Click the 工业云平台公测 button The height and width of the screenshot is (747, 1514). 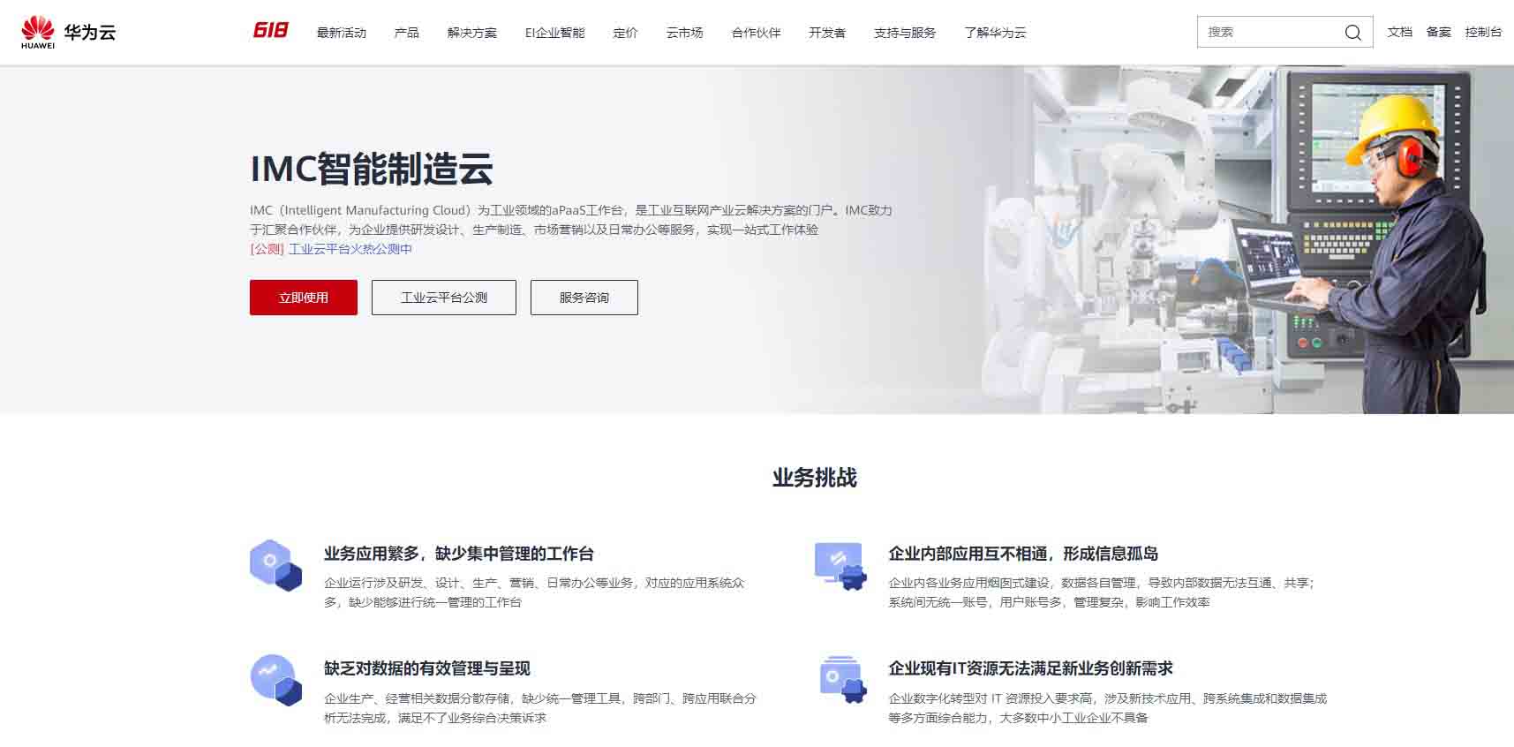tap(444, 298)
